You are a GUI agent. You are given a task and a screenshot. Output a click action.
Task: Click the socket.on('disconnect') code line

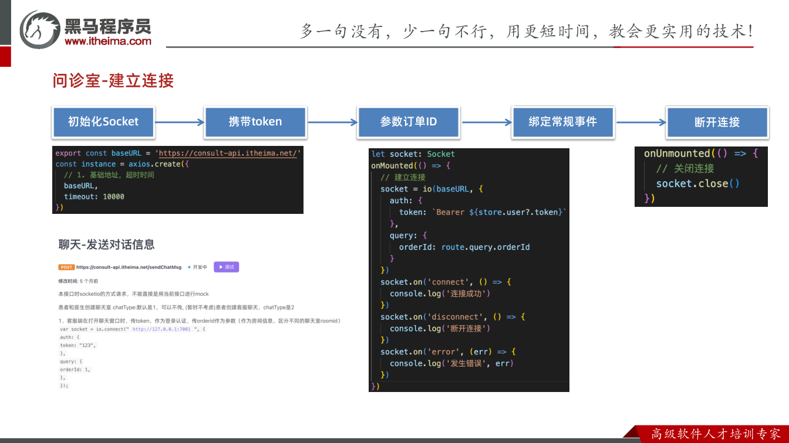pyautogui.click(x=453, y=317)
